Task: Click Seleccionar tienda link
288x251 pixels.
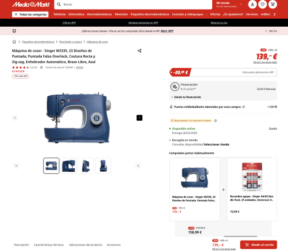Action: [216, 144]
